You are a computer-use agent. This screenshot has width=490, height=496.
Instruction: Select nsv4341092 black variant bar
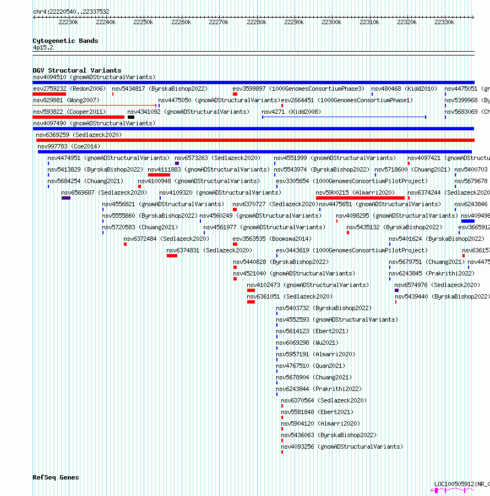point(131,117)
